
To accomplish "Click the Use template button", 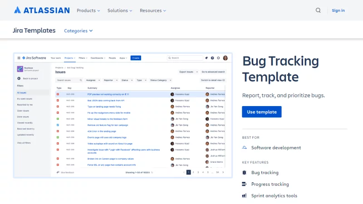I will tap(262, 112).
